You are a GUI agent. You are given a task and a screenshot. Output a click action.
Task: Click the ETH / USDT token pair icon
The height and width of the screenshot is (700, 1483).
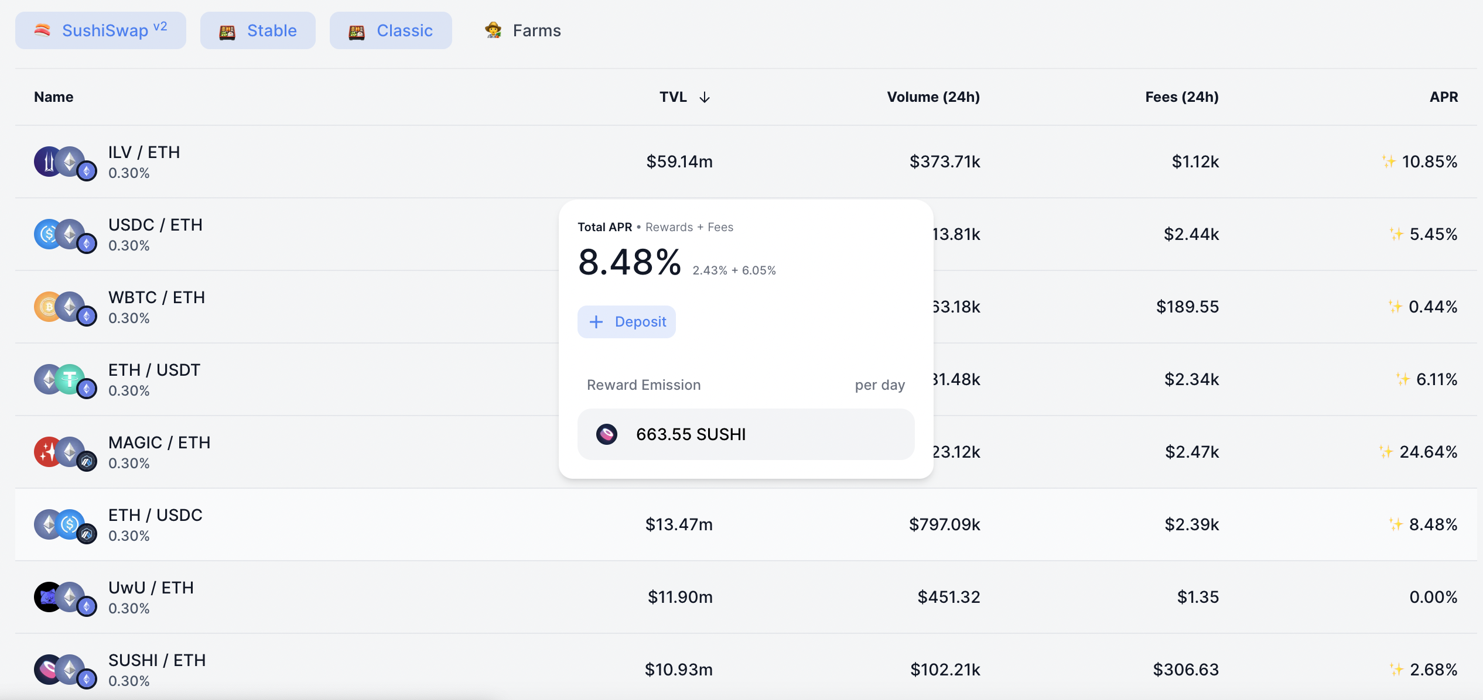click(65, 380)
